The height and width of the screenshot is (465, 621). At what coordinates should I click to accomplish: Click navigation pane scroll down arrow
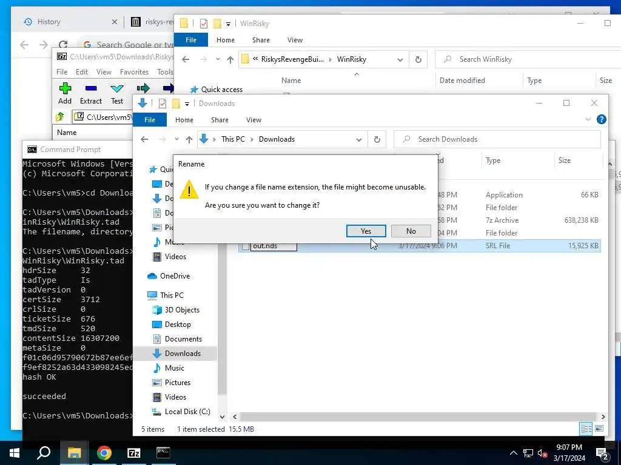[x=222, y=417]
